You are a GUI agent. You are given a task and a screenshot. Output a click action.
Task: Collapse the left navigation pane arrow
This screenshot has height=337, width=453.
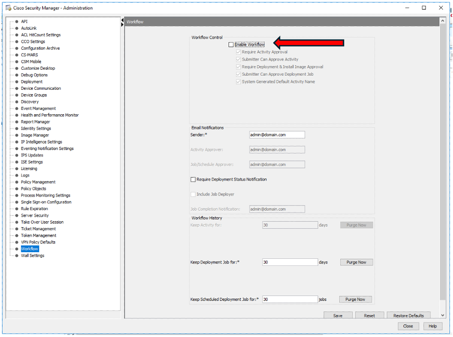[x=122, y=20]
